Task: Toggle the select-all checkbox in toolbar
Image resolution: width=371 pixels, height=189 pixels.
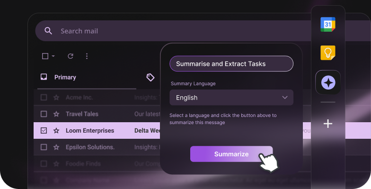Action: (x=45, y=56)
